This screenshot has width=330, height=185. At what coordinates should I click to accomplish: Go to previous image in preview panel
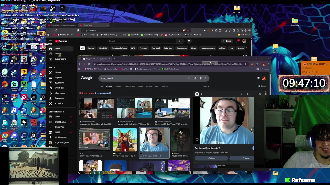pos(242,94)
